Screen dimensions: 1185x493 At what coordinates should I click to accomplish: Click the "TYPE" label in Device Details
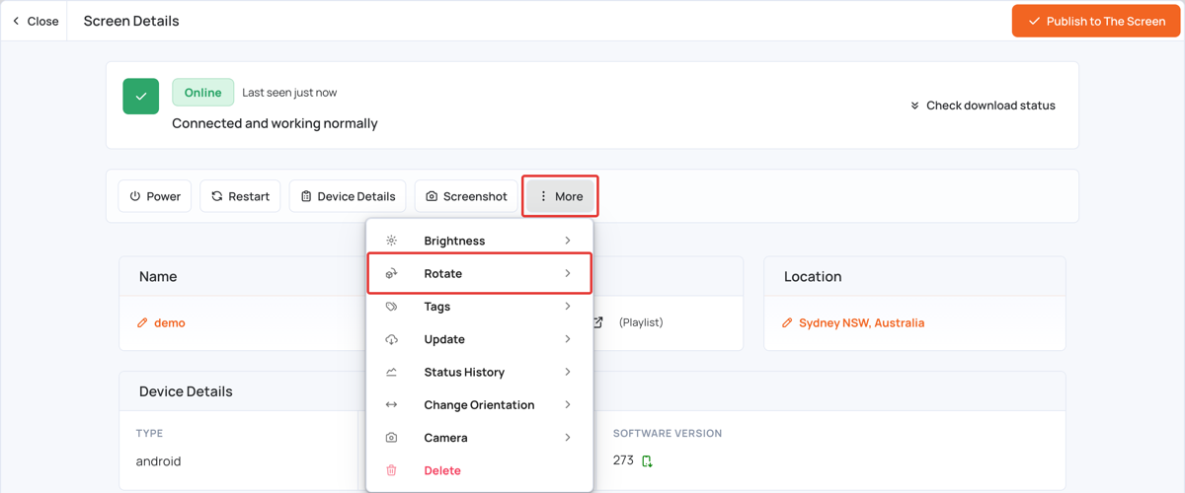point(149,434)
